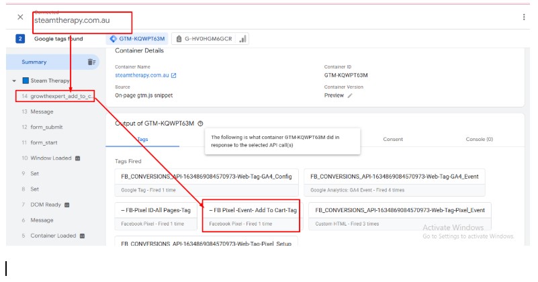Image resolution: width=538 pixels, height=282 pixels.
Task: Select the Summary item in the sidebar
Action: pos(34,62)
